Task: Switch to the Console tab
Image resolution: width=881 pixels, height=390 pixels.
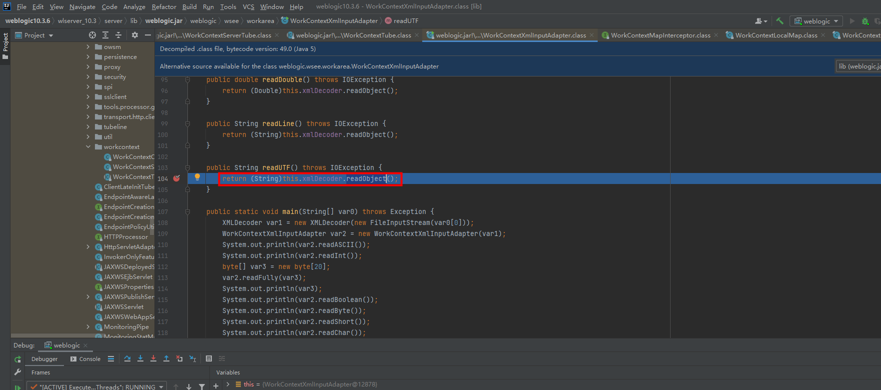Action: click(x=85, y=359)
